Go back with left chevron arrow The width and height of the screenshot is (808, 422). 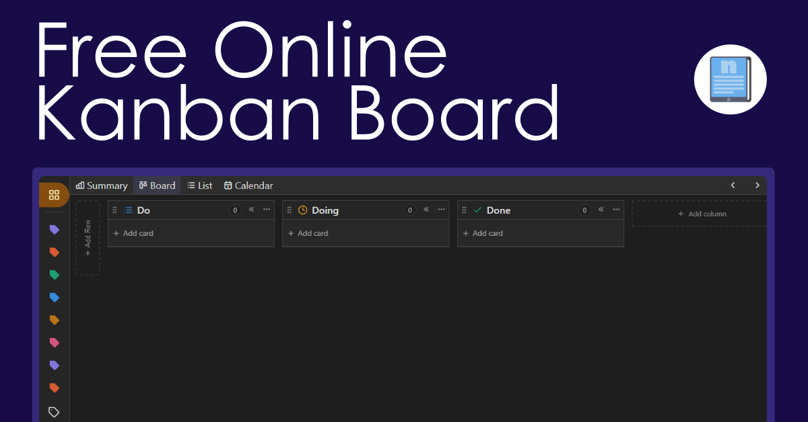coord(733,185)
